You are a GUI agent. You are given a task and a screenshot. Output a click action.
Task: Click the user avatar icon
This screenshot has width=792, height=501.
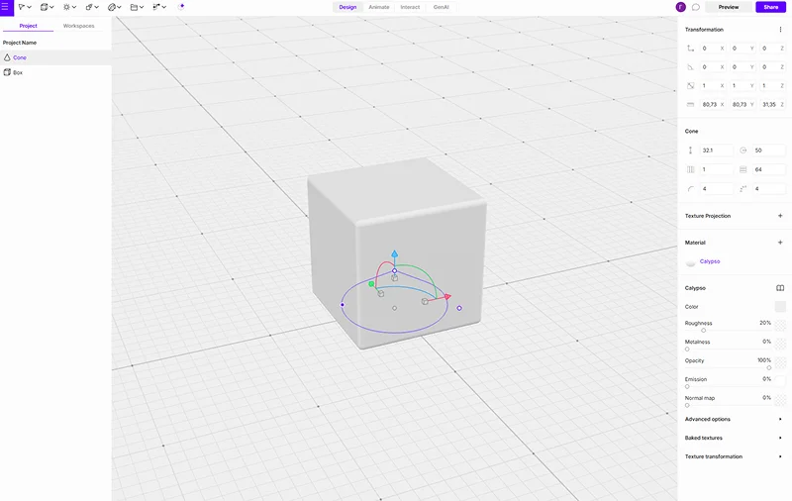(x=680, y=7)
